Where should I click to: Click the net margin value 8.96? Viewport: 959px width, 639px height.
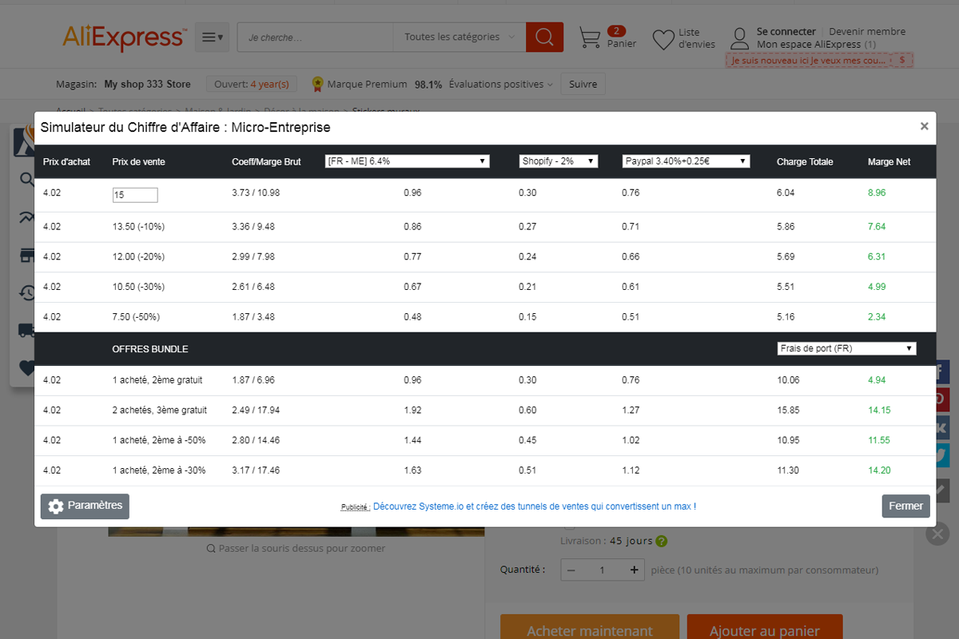tap(877, 192)
